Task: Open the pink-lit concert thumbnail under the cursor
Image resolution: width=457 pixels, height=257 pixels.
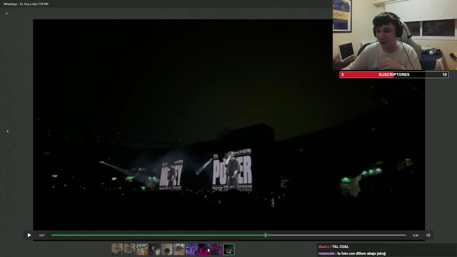Action: pyautogui.click(x=204, y=249)
